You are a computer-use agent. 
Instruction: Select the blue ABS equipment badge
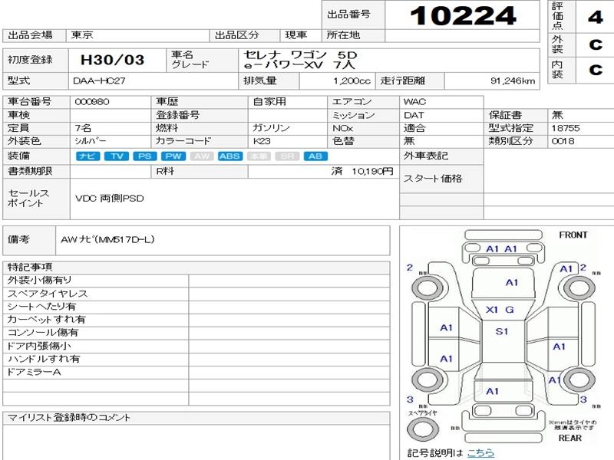(229, 156)
